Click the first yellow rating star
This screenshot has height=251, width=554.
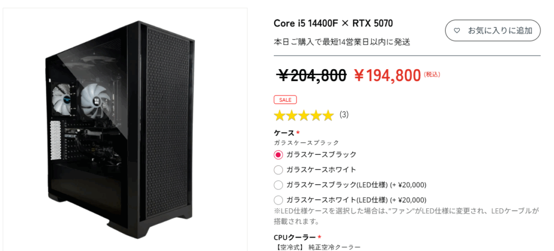pyautogui.click(x=280, y=115)
